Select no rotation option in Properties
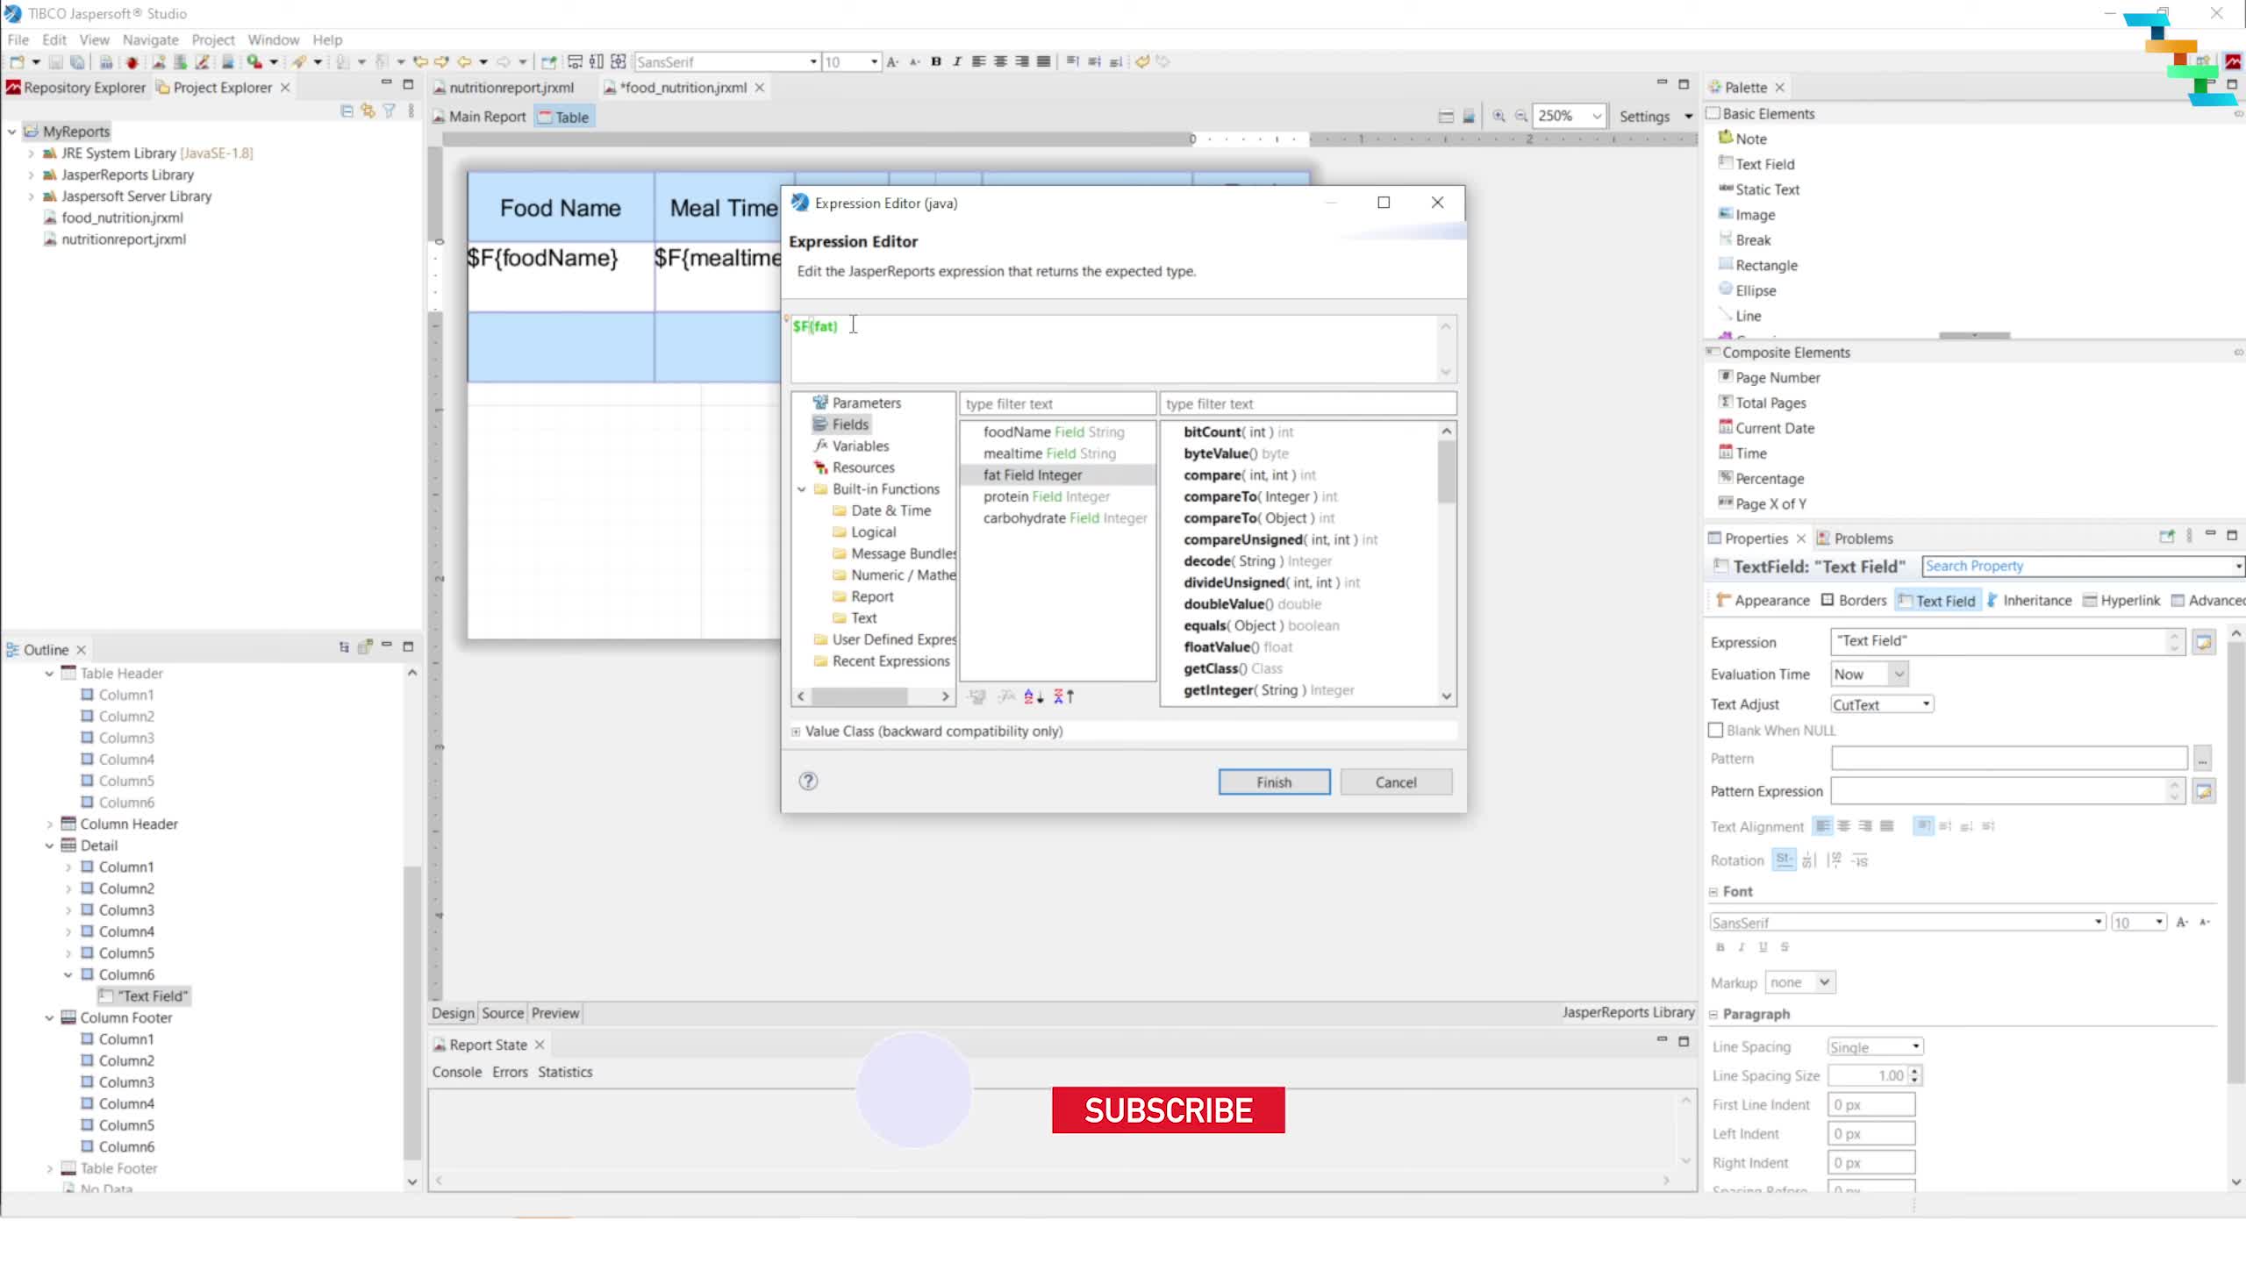Viewport: 2246px width, 1263px height. (1784, 860)
